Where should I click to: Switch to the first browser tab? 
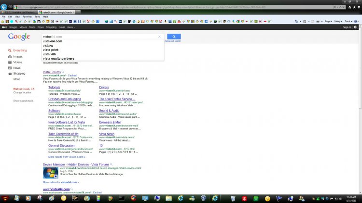[19, 13]
